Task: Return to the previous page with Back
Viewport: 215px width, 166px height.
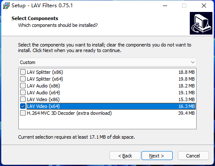Action: 125,156
